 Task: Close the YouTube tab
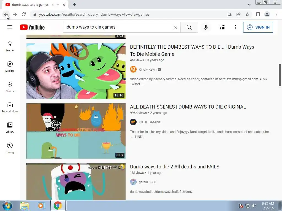point(64,5)
